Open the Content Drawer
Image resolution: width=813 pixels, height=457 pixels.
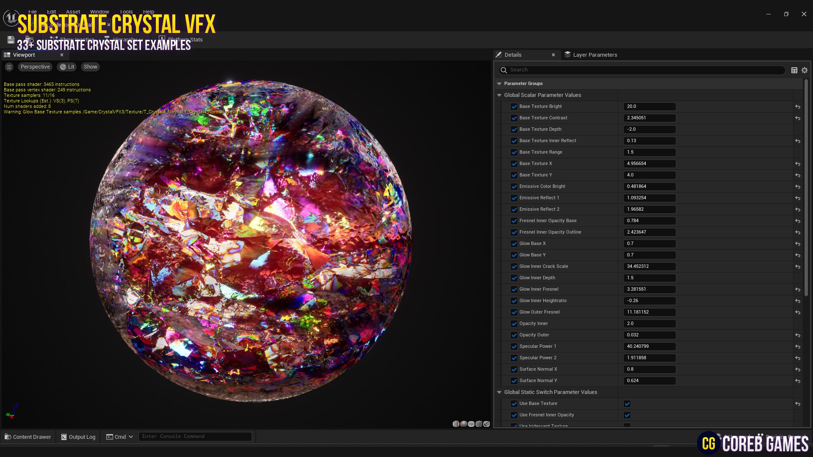[x=28, y=437]
